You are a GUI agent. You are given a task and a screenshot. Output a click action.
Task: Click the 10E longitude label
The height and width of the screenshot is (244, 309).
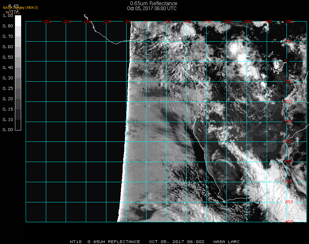(x=188, y=21)
